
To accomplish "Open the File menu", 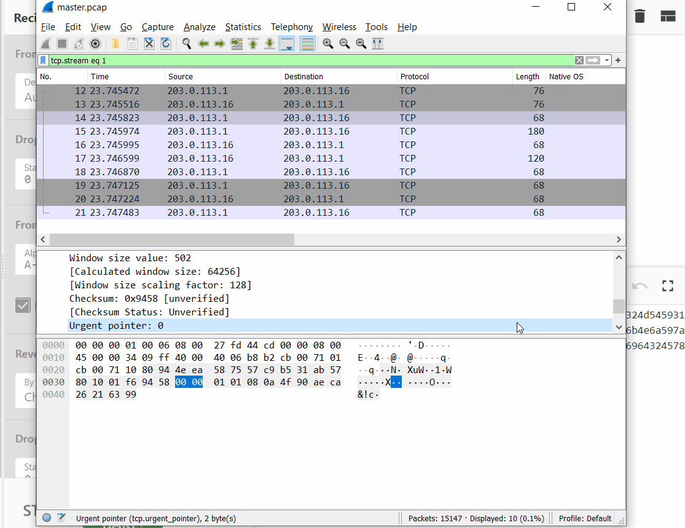I will (48, 27).
